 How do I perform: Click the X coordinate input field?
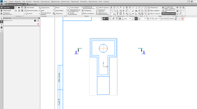[164, 19]
